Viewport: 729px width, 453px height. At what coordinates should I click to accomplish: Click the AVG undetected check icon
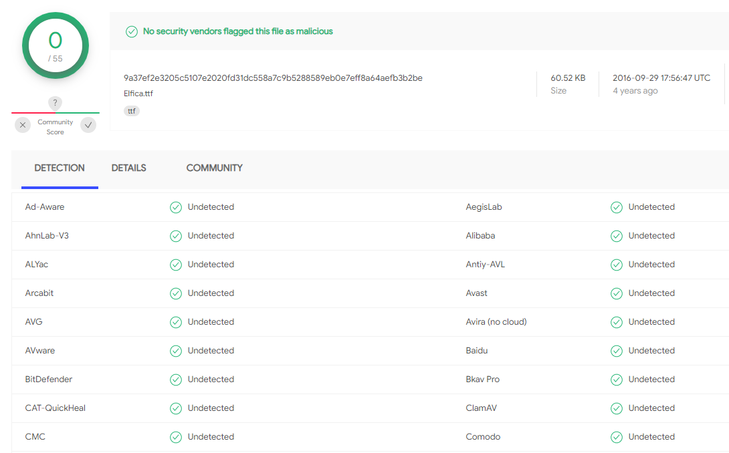pos(176,322)
